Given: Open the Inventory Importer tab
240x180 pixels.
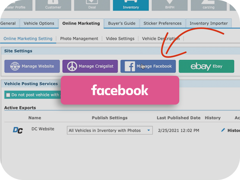Looking at the screenshot, I should click(x=208, y=23).
